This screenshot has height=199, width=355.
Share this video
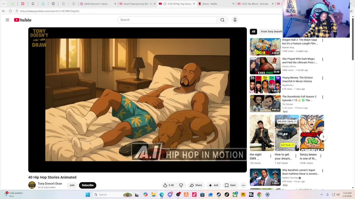196,185
